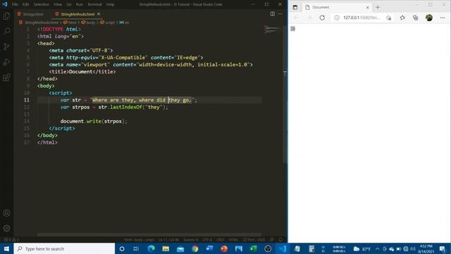Open the Extensions view

coord(6,78)
